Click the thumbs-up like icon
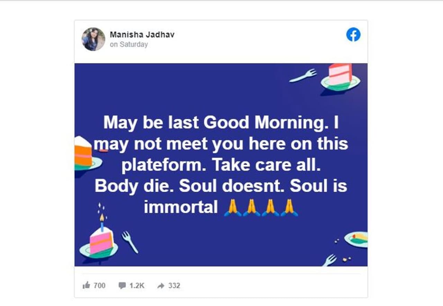This screenshot has height=306, width=443. pos(86,285)
